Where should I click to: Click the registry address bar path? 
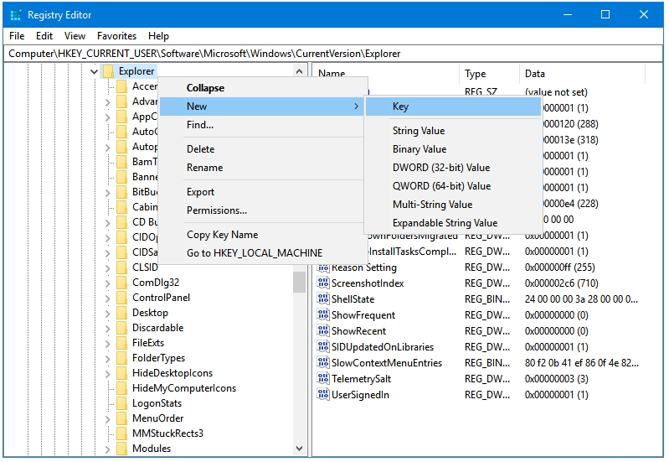pos(332,54)
